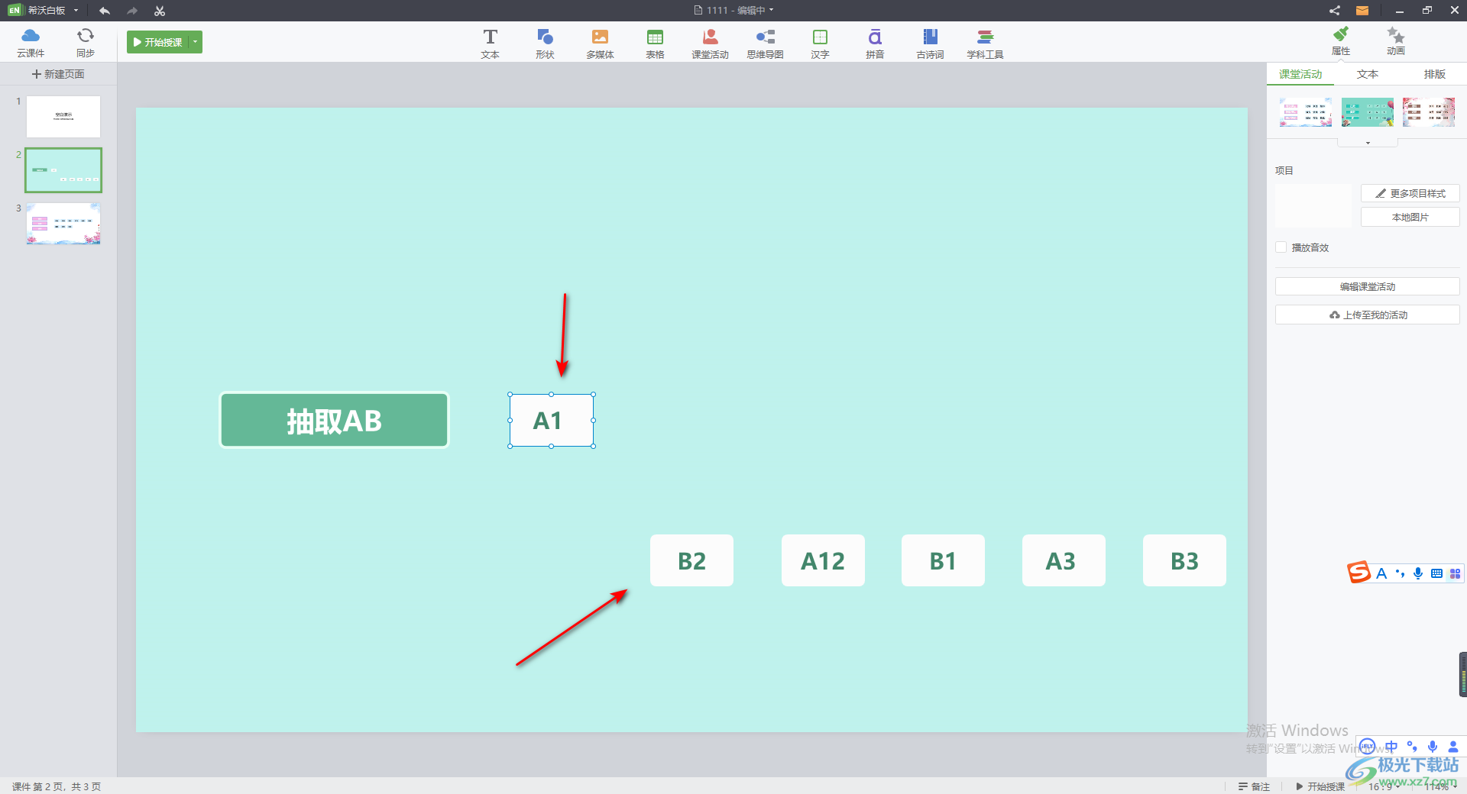Click the 上传至我的活动 button
The width and height of the screenshot is (1467, 794).
[x=1367, y=315]
